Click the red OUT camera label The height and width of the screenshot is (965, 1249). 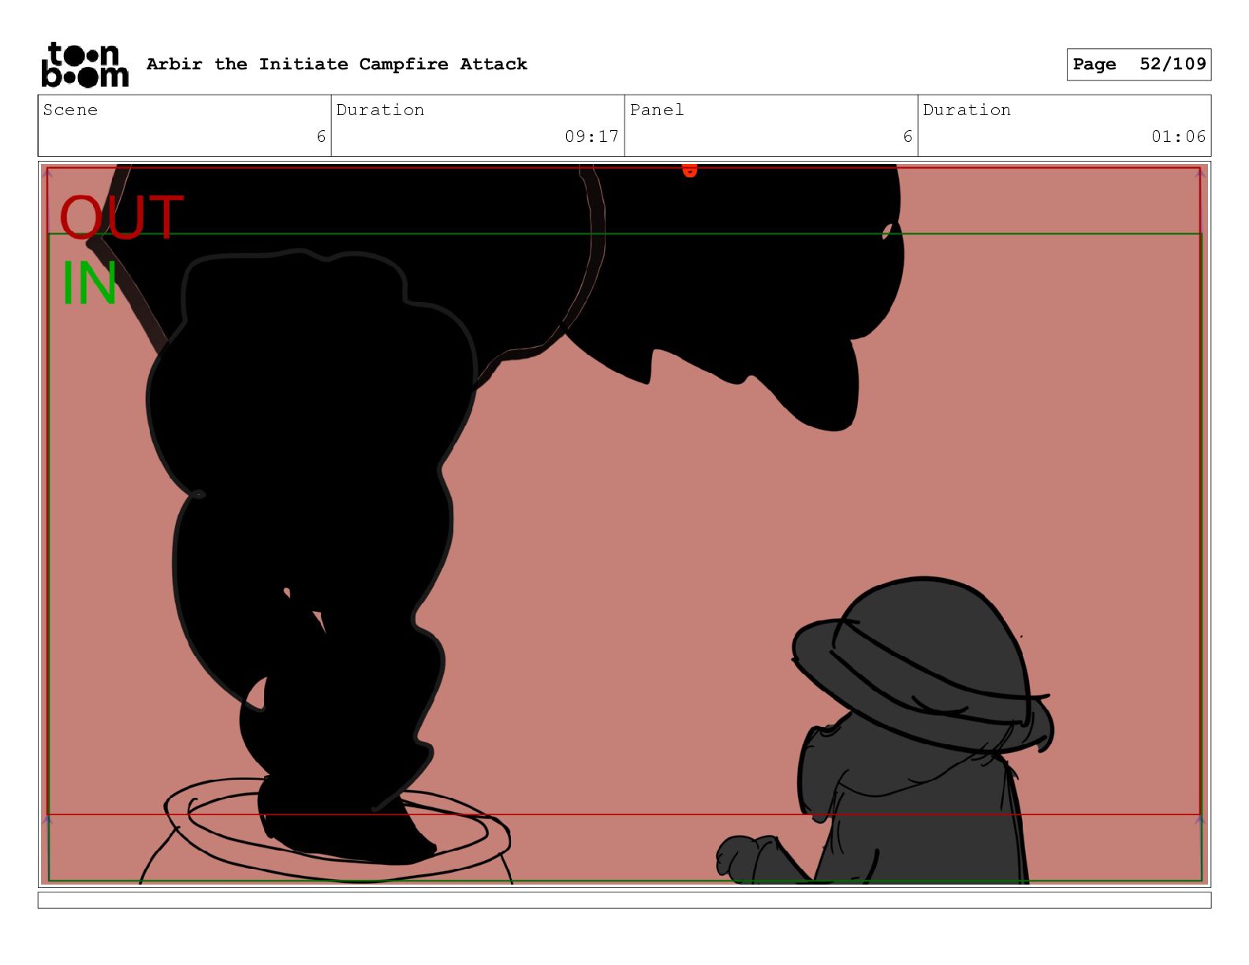click(x=121, y=218)
